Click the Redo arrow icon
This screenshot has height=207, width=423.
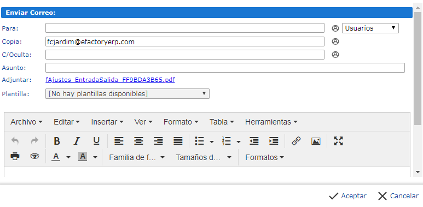(x=34, y=141)
